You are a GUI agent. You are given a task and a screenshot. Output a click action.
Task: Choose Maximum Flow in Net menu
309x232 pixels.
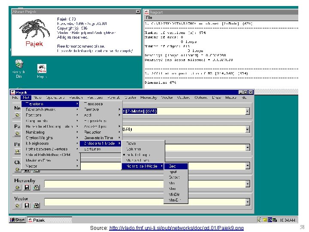[x=51, y=160]
